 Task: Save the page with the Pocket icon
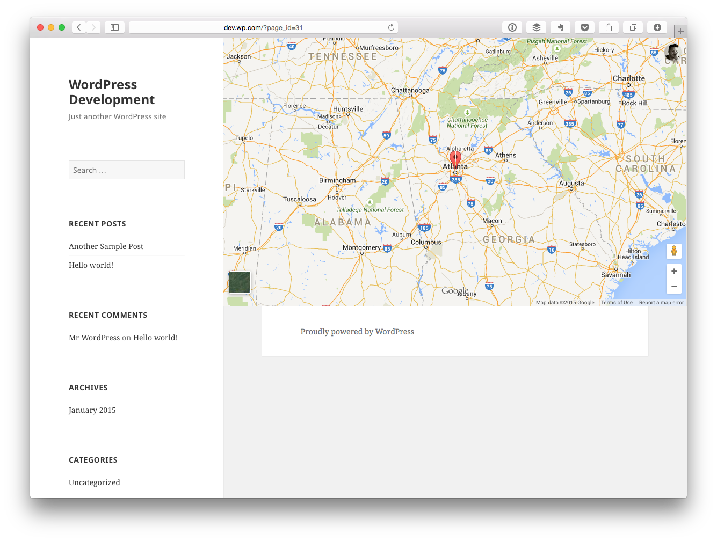(x=584, y=27)
